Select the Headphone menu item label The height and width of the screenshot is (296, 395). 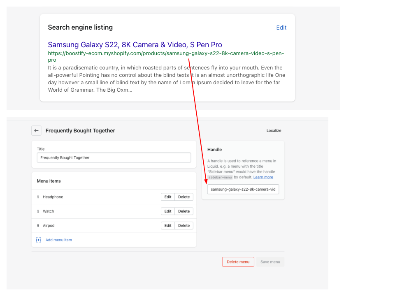pos(53,197)
